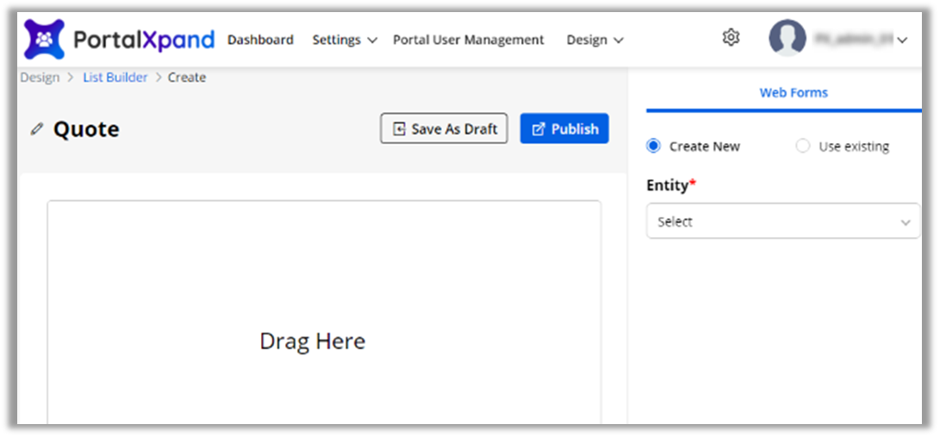Click the pencil edit icon beside Quote
This screenshot has height=437, width=940.
click(x=36, y=129)
